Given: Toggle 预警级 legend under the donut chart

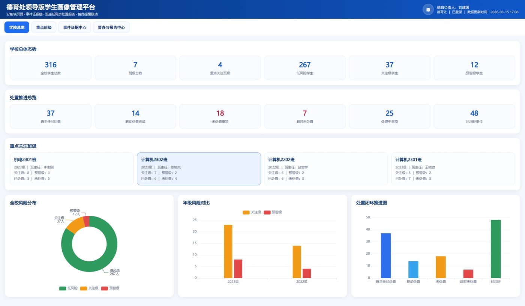Looking at the screenshot, I should [x=110, y=288].
